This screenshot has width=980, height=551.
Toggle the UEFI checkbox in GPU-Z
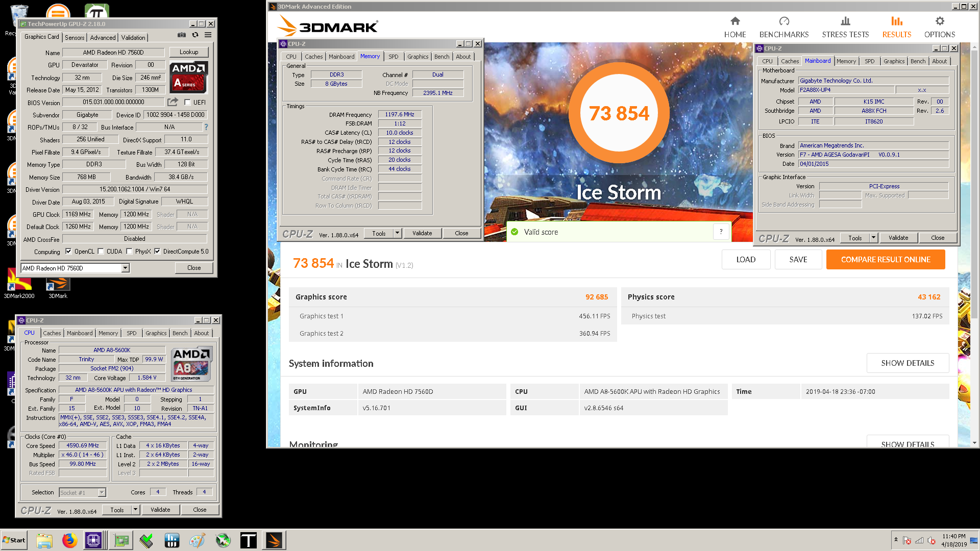click(x=187, y=103)
